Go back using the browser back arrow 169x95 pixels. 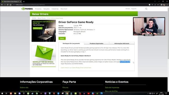tap(2, 5)
